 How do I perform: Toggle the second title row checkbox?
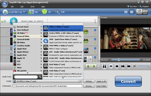click(8, 41)
